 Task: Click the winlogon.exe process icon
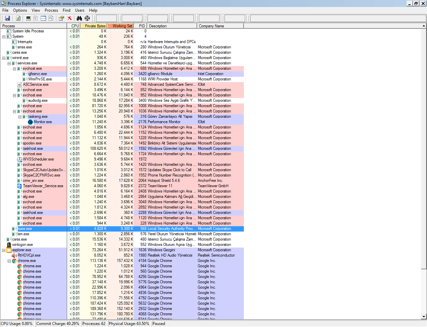9,245
